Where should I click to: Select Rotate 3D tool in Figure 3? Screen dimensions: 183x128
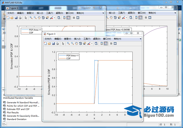click(x=80, y=44)
